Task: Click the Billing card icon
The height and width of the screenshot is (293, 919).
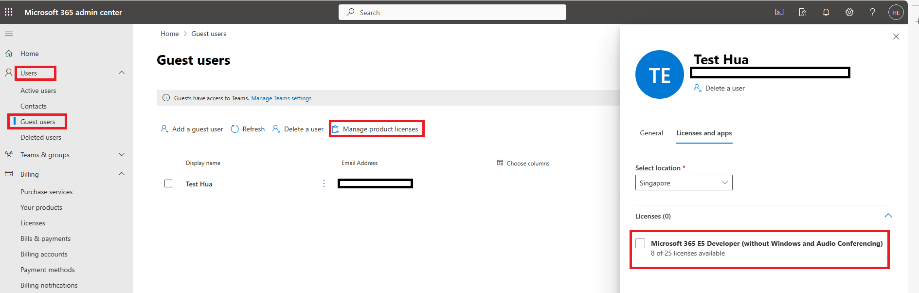Action: point(9,174)
